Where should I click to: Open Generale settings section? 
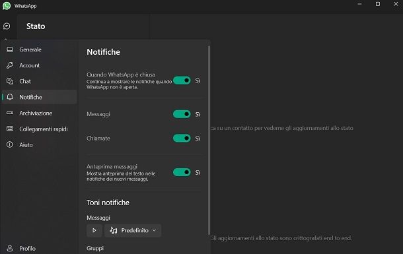click(x=40, y=49)
